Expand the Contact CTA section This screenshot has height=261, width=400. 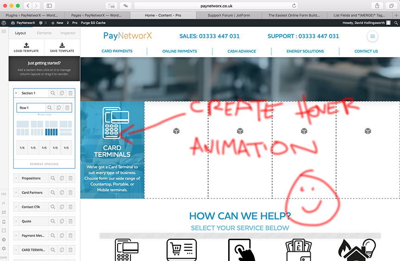(x=16, y=207)
